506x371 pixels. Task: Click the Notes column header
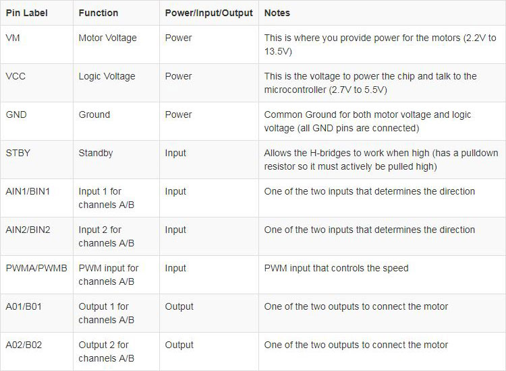(277, 13)
